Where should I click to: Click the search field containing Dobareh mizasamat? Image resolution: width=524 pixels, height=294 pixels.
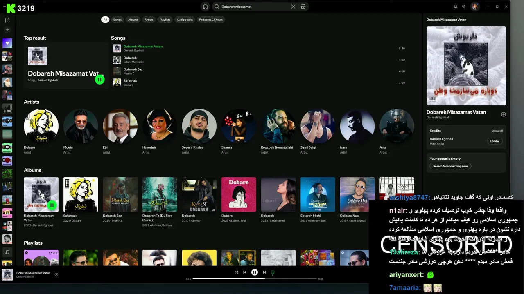(255, 7)
